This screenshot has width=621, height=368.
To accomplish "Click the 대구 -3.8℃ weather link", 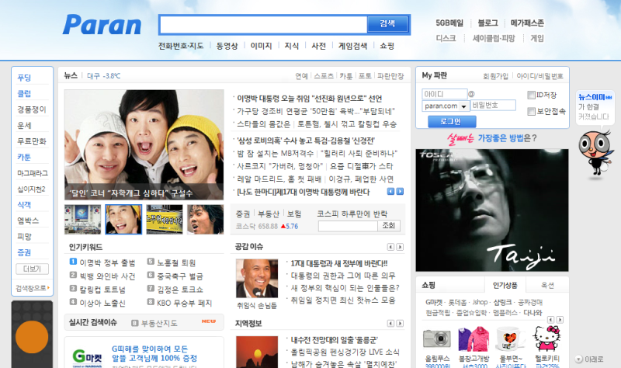I will [x=104, y=75].
